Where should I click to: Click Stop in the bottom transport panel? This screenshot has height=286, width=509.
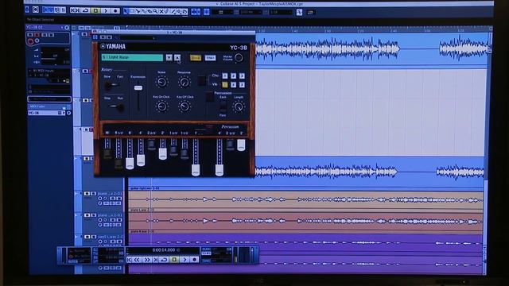174,260
